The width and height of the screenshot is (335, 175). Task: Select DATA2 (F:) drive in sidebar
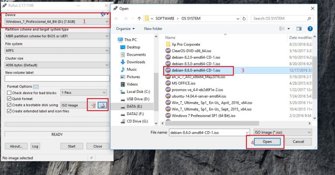pyautogui.click(x=132, y=114)
